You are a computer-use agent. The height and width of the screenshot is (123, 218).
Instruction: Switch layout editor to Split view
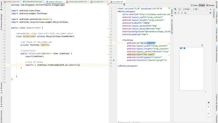[202, 5]
